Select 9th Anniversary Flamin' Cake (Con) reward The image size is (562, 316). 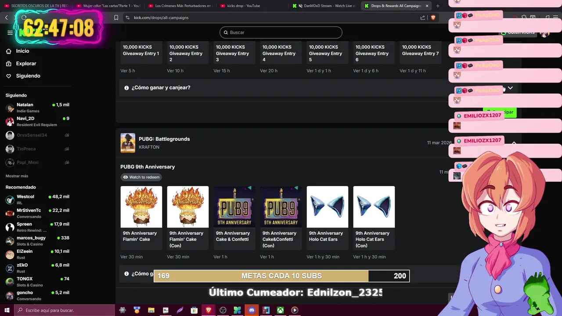click(188, 218)
